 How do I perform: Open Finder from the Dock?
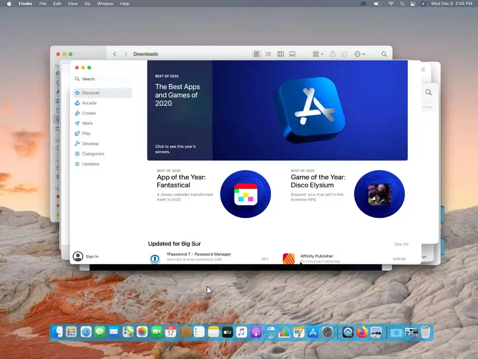click(57, 332)
